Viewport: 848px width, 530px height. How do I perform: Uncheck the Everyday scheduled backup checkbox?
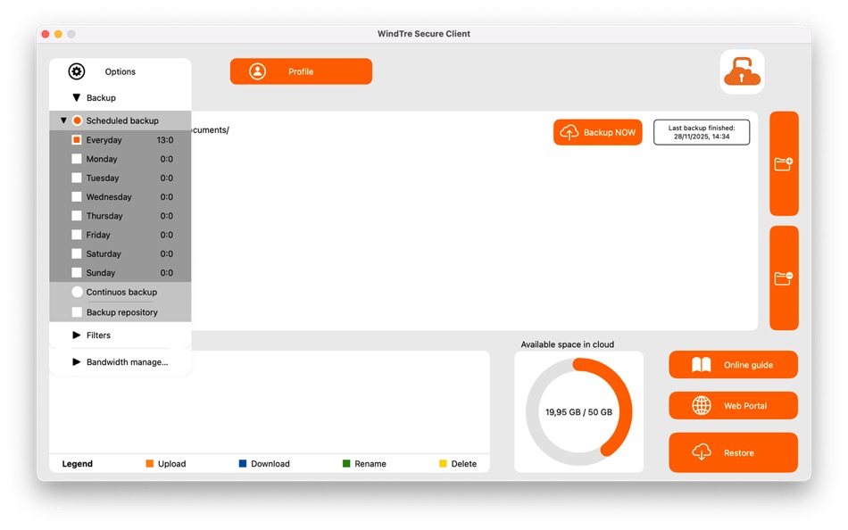tap(76, 139)
